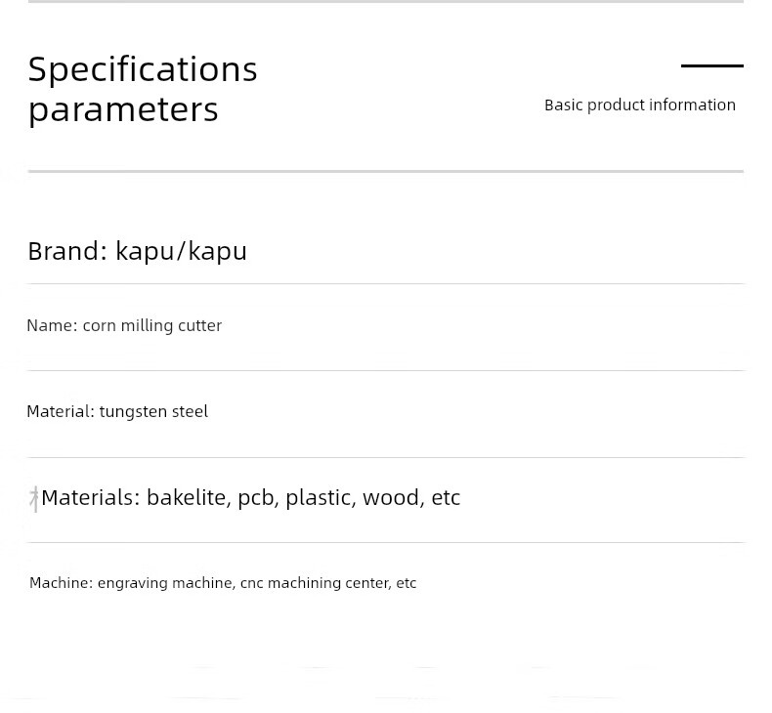
Task: Click the word "parameters" in the heading
Action: tap(123, 109)
